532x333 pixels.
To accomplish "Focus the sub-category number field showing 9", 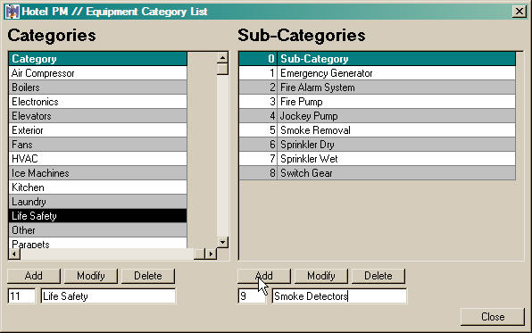I will [252, 296].
